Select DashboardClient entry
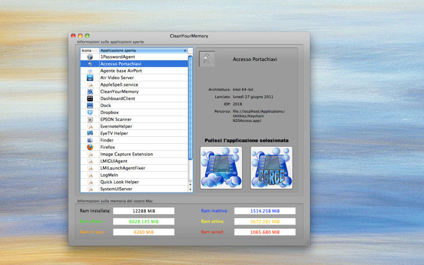Image resolution: width=424 pixels, height=265 pixels. click(134, 99)
